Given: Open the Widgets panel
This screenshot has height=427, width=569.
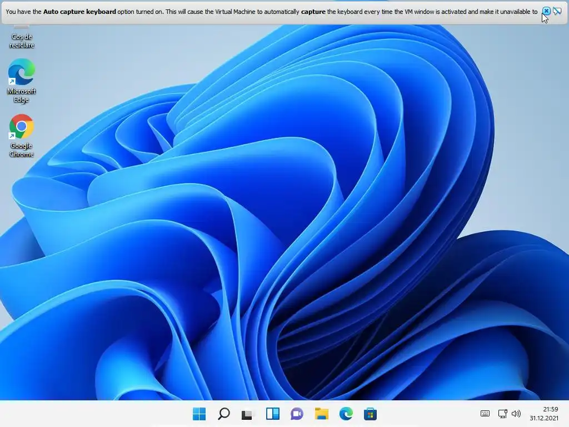Looking at the screenshot, I should tap(272, 414).
